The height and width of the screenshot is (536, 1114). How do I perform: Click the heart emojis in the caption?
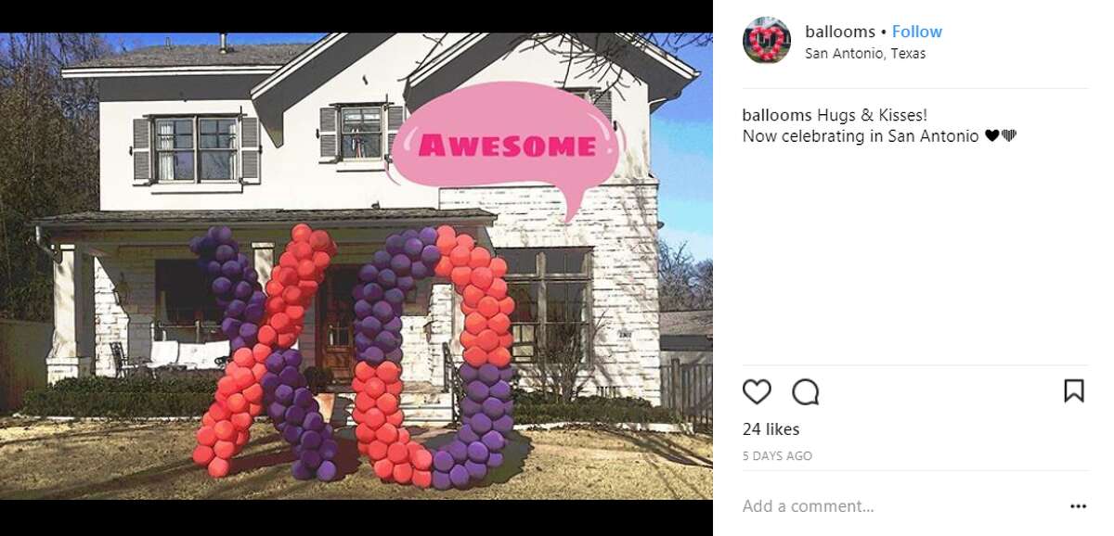[x=1001, y=136]
